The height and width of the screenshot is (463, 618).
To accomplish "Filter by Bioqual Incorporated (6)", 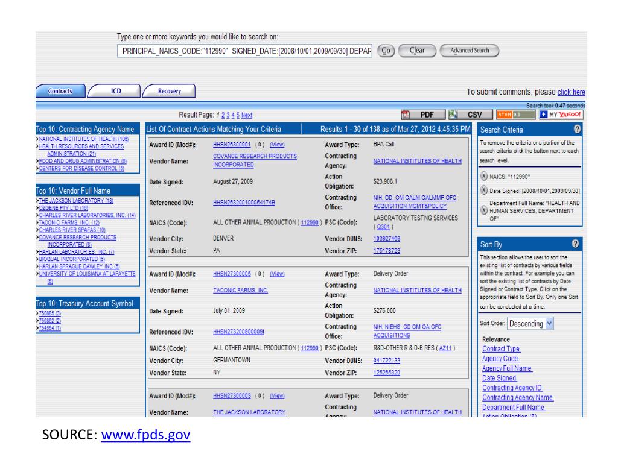I will tap(72, 259).
